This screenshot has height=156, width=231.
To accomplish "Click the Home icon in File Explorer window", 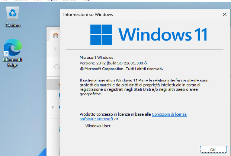I will (55, 35).
